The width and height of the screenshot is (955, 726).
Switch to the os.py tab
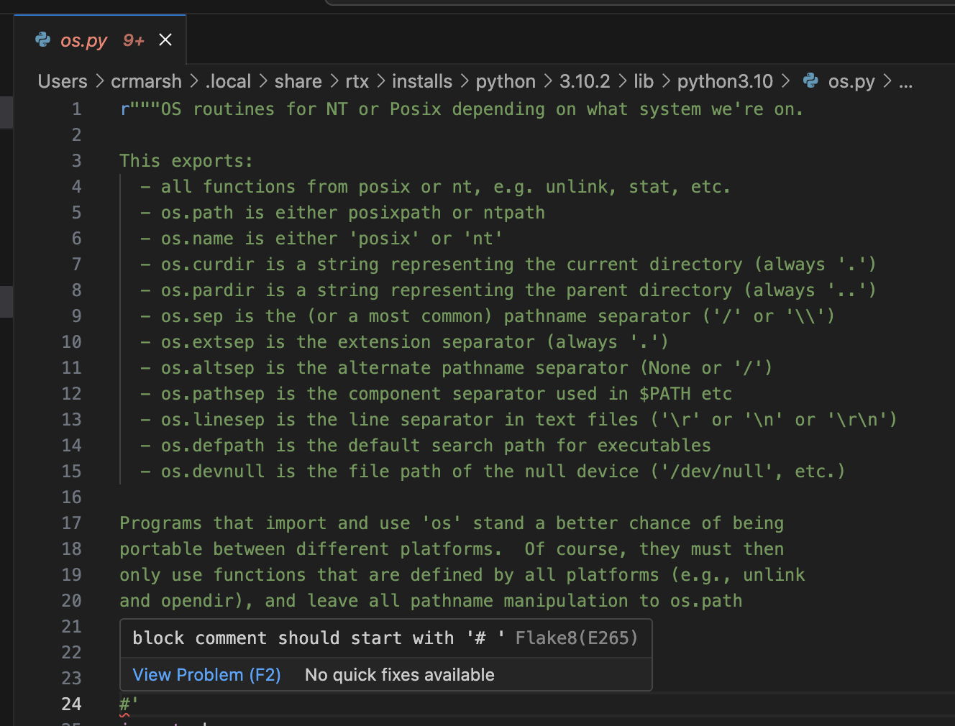[x=84, y=40]
